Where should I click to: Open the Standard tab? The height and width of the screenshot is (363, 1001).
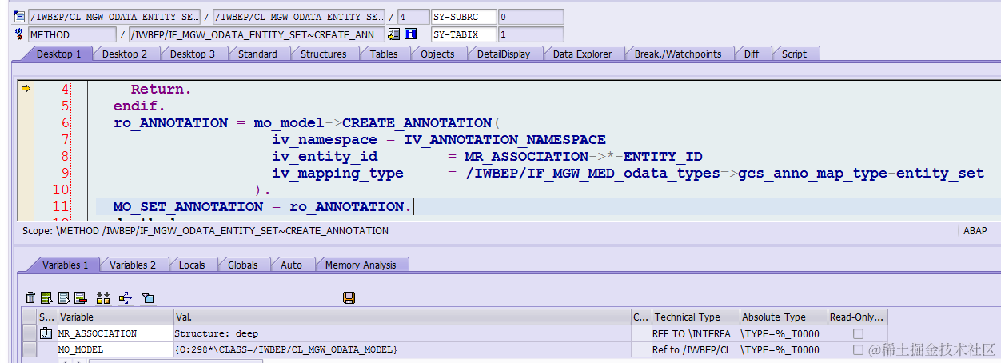coord(257,54)
